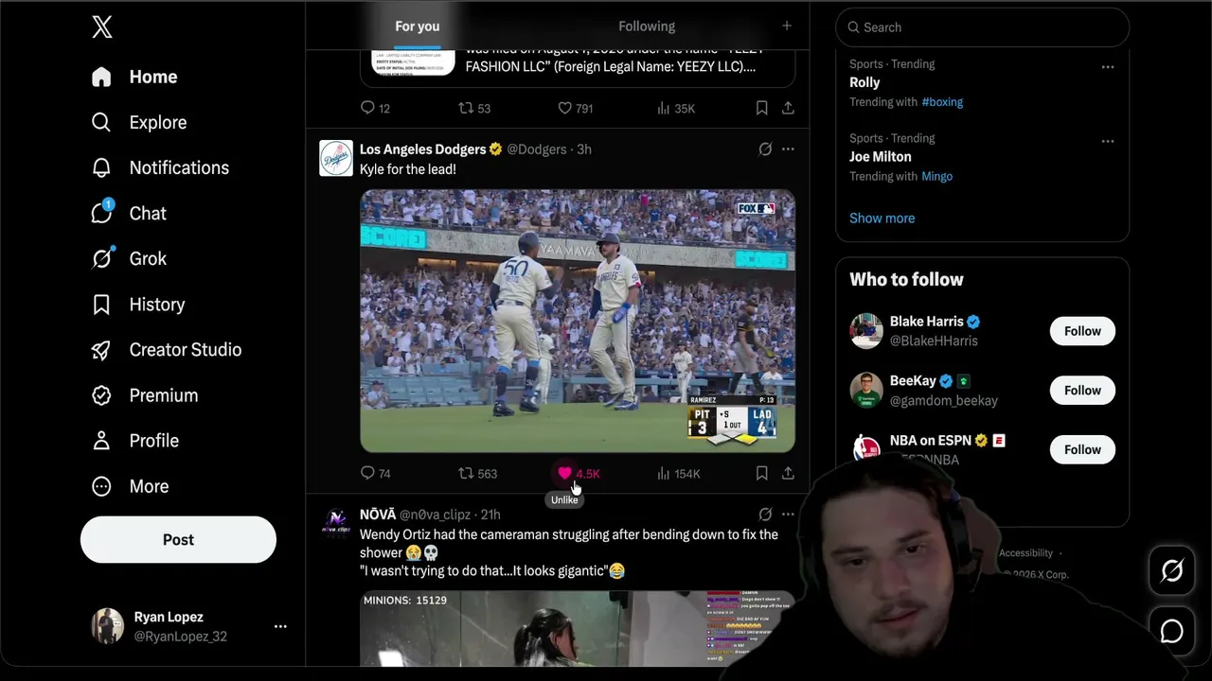Open the #boxing hashtag link
Screen dimensions: 1212x681
pyautogui.click(x=942, y=102)
